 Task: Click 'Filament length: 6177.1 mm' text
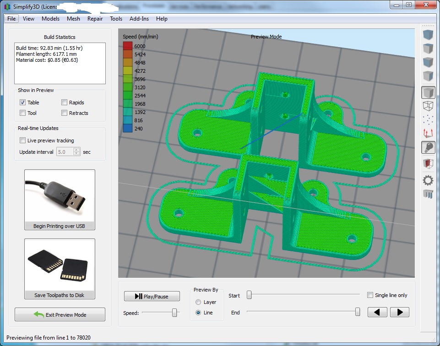(x=46, y=54)
